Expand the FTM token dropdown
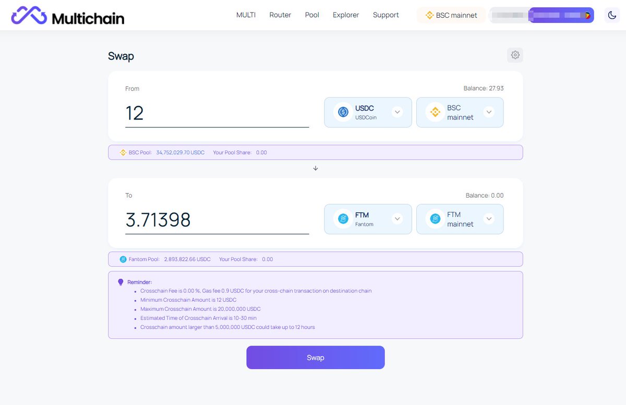Viewport: 626px width, 405px height. (x=397, y=219)
